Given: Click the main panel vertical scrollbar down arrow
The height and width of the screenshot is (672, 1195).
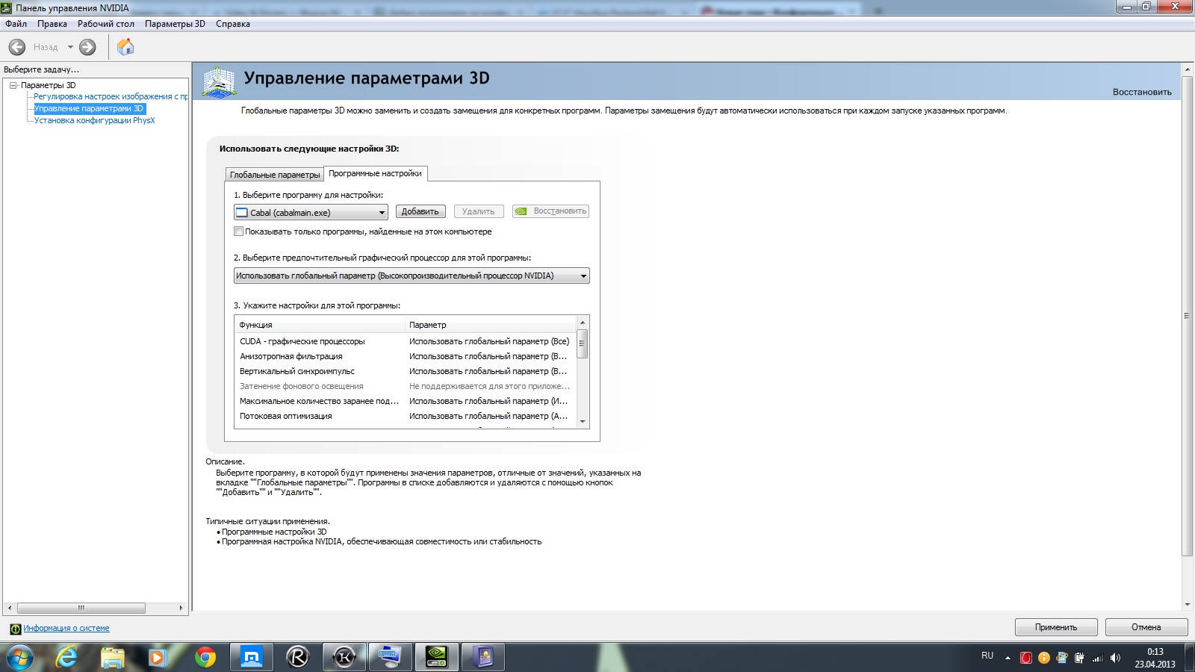Looking at the screenshot, I should coord(1188,605).
